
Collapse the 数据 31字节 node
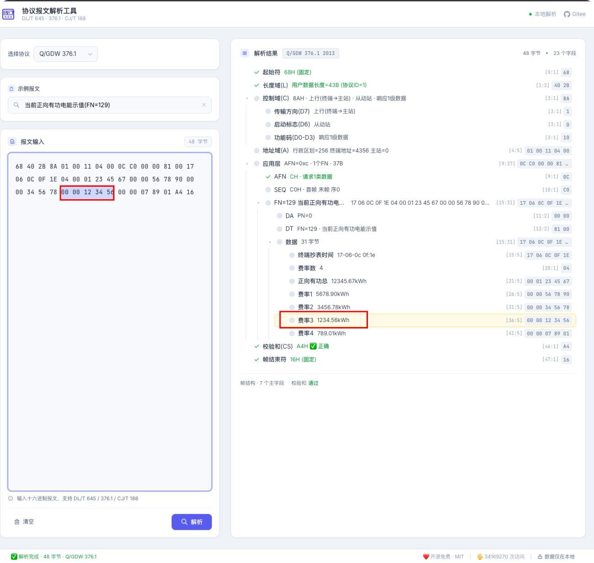(x=270, y=242)
